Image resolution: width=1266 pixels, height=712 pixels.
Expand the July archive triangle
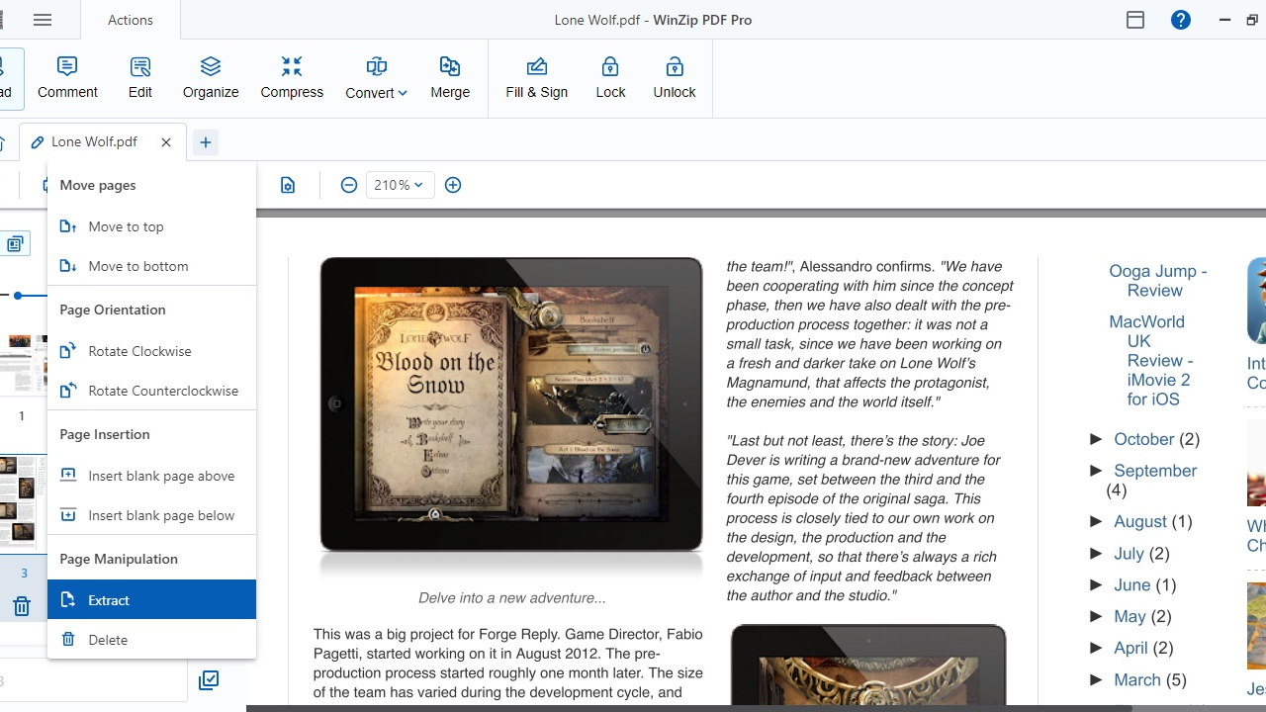[x=1096, y=553]
